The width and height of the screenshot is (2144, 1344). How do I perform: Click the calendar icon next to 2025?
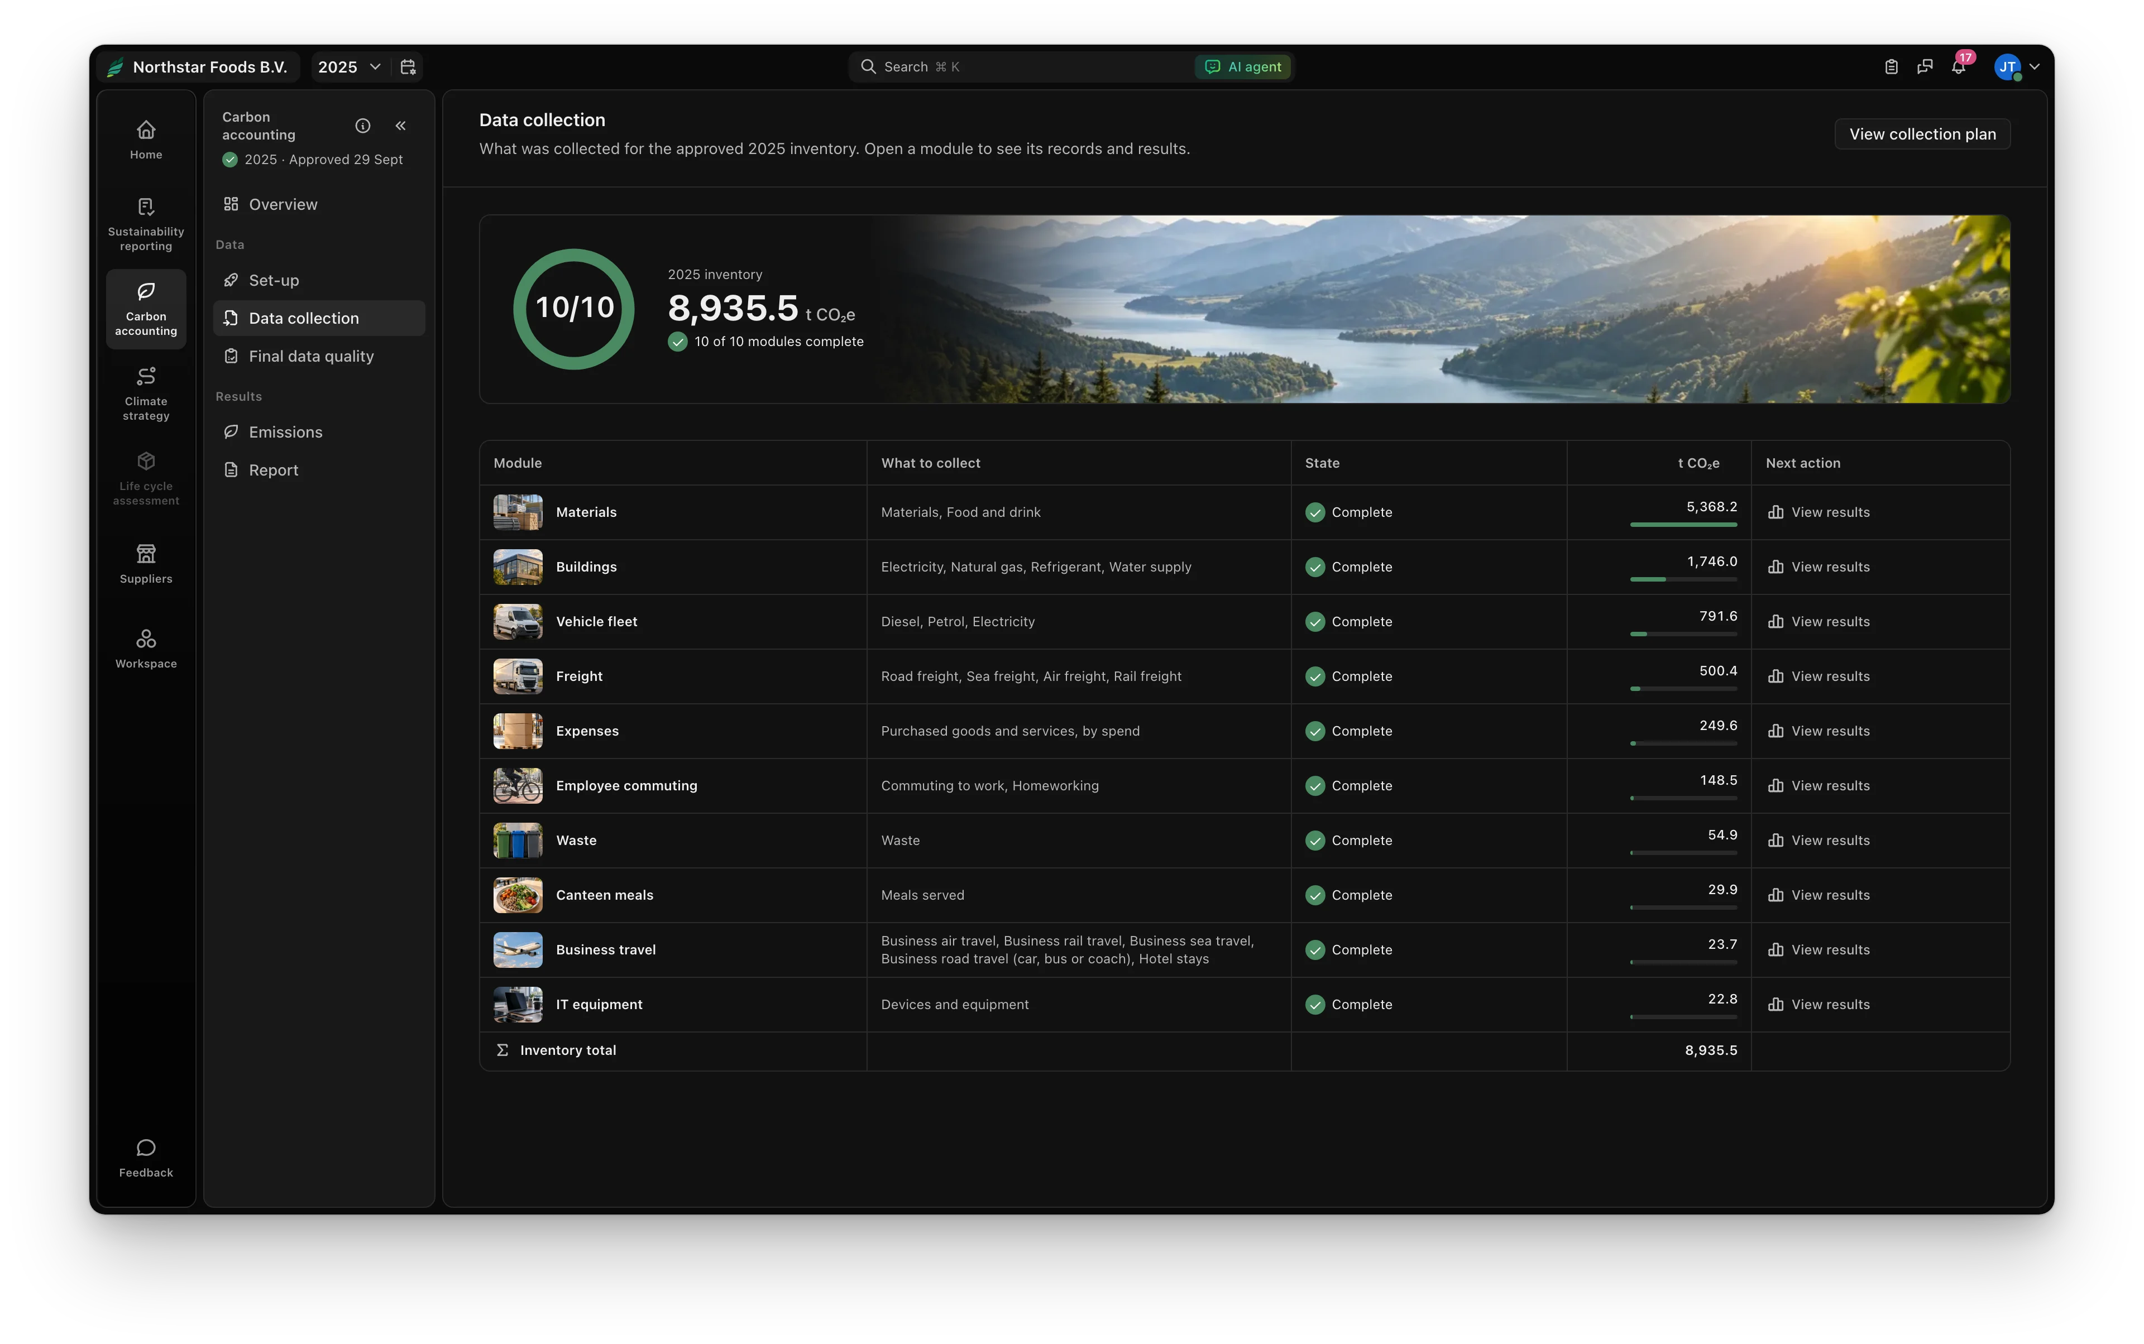tap(408, 66)
